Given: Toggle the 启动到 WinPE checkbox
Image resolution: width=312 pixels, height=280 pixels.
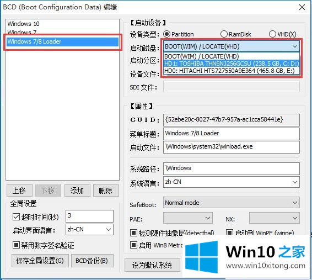Looking at the screenshot, I should (x=229, y=233).
